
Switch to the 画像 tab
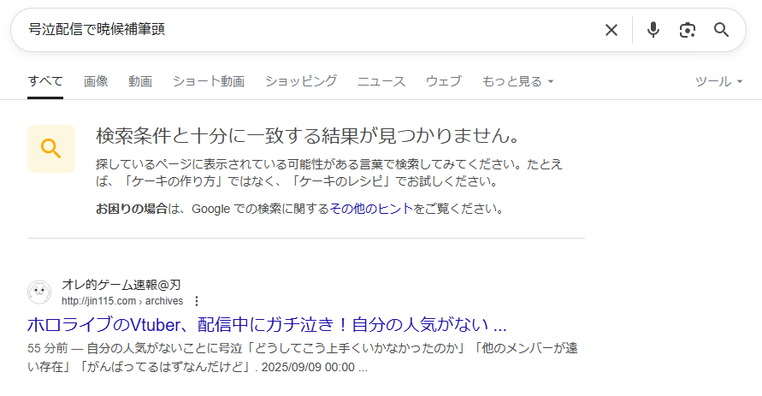tap(96, 81)
